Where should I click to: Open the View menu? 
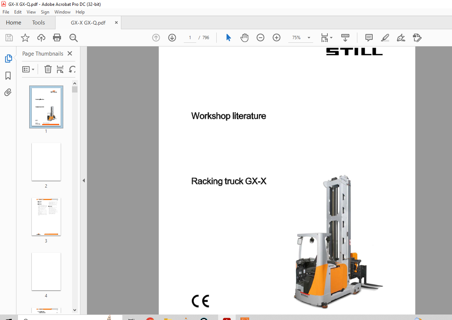pos(31,12)
